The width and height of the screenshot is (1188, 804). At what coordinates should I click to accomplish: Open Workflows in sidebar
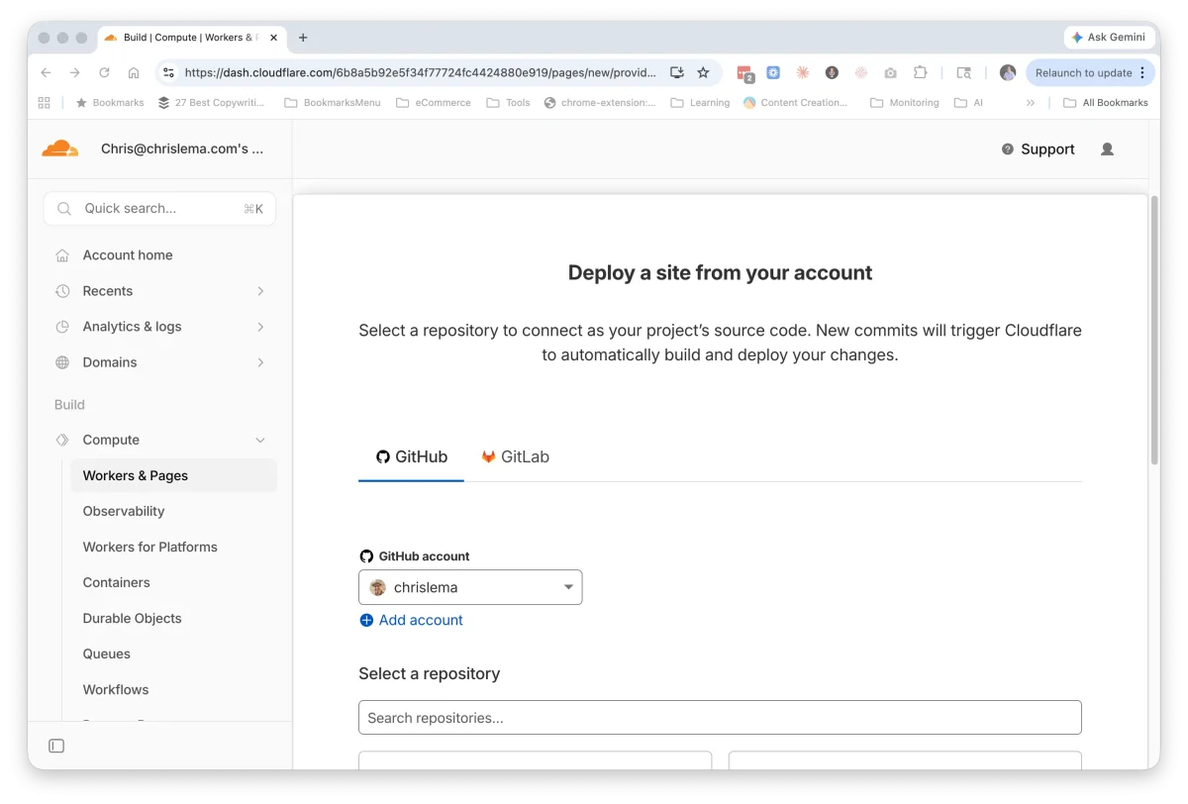coord(115,689)
